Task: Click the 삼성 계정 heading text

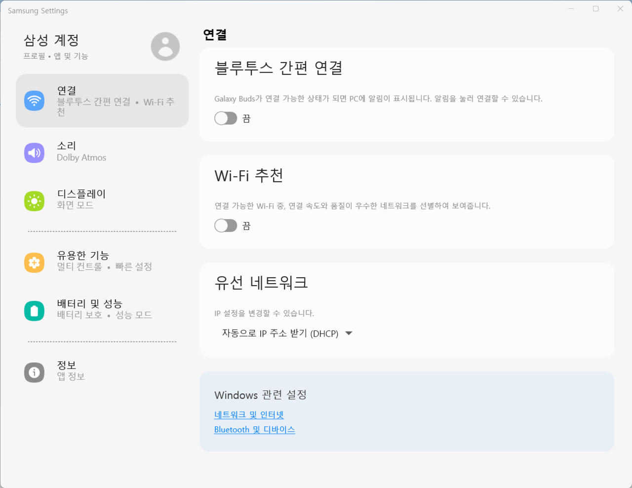Action: pos(51,40)
